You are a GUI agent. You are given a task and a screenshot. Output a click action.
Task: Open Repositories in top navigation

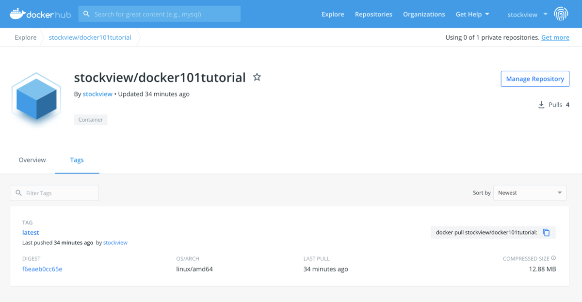(373, 14)
